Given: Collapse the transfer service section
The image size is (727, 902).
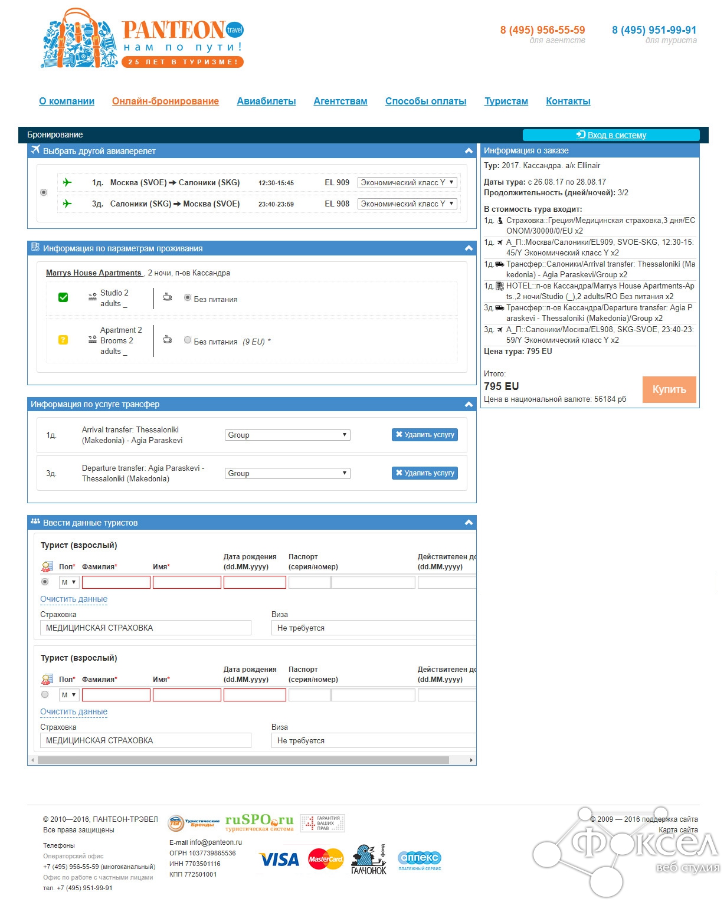Looking at the screenshot, I should tap(469, 405).
